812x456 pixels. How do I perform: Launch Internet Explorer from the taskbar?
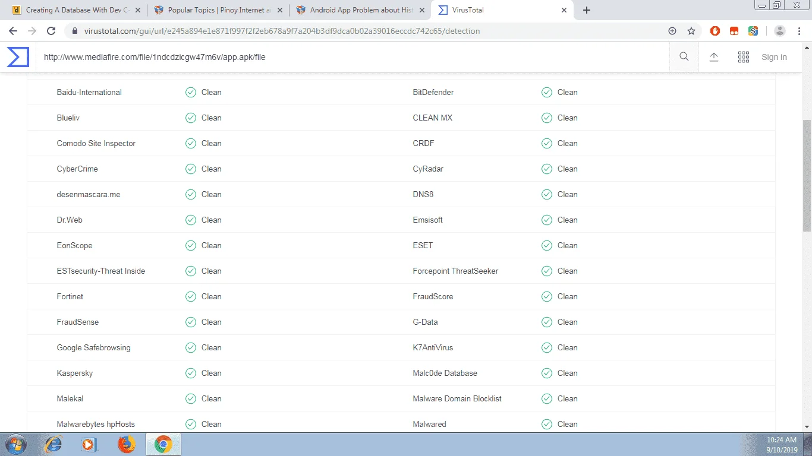[x=53, y=444]
